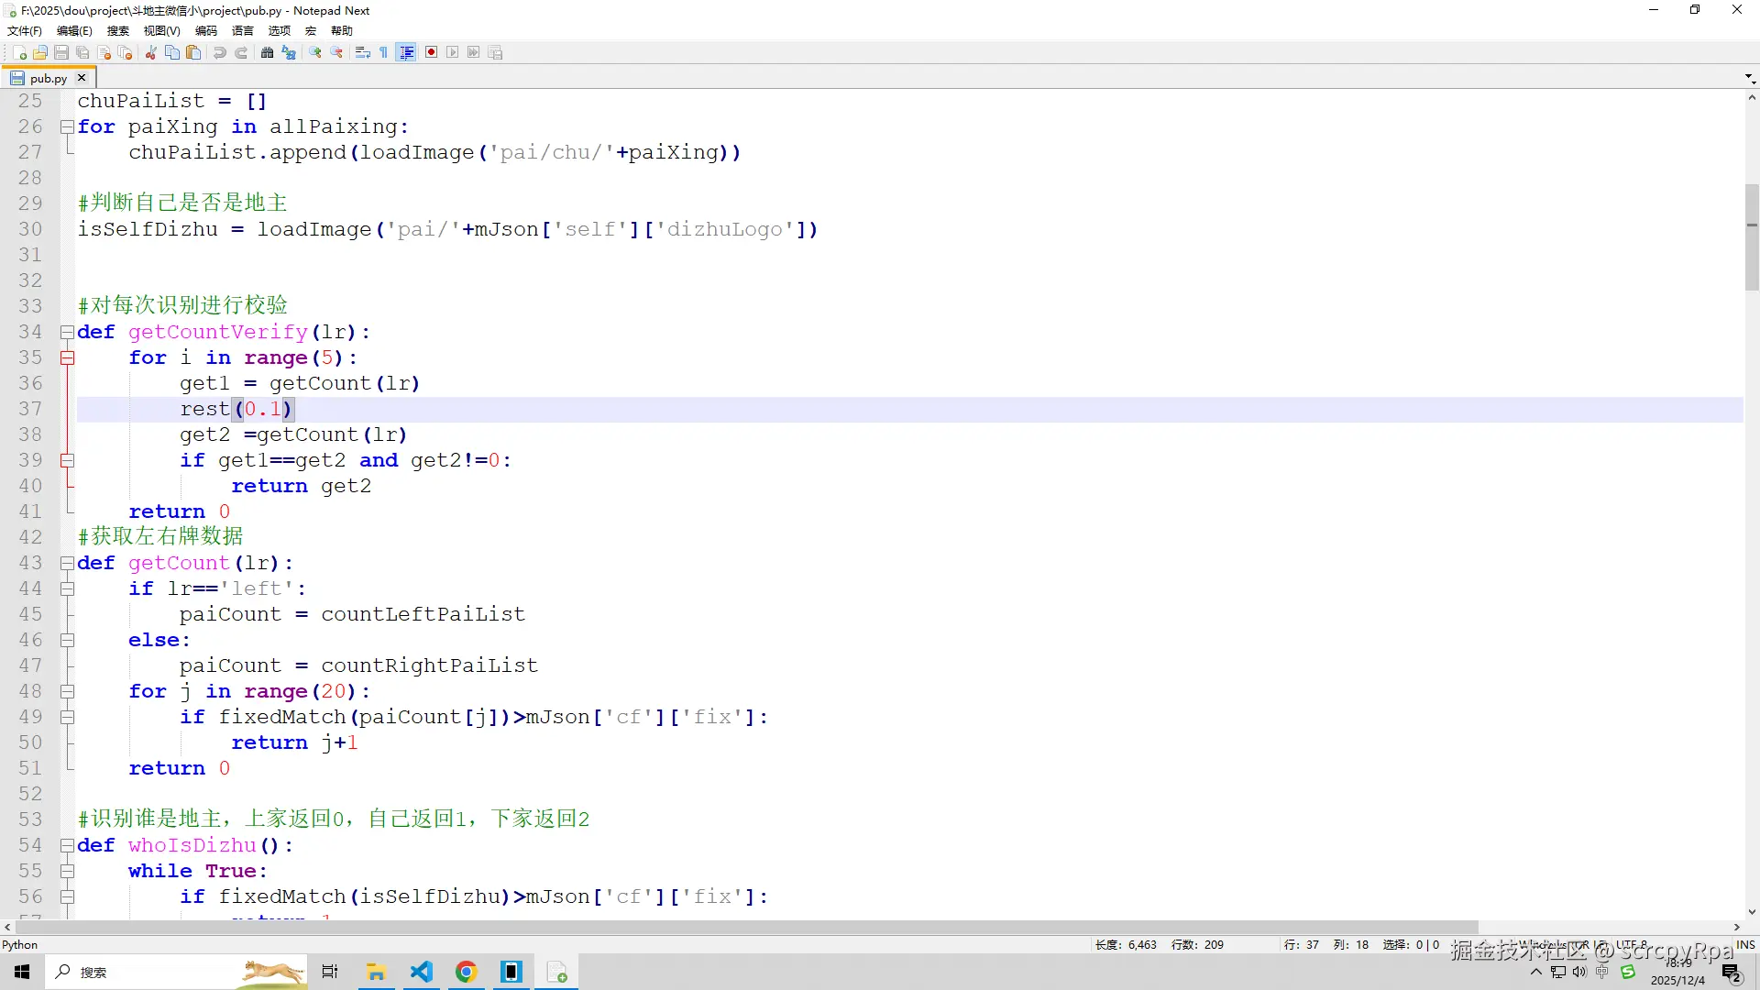Save the current file with toolbar icon
The width and height of the screenshot is (1760, 990).
[x=60, y=52]
